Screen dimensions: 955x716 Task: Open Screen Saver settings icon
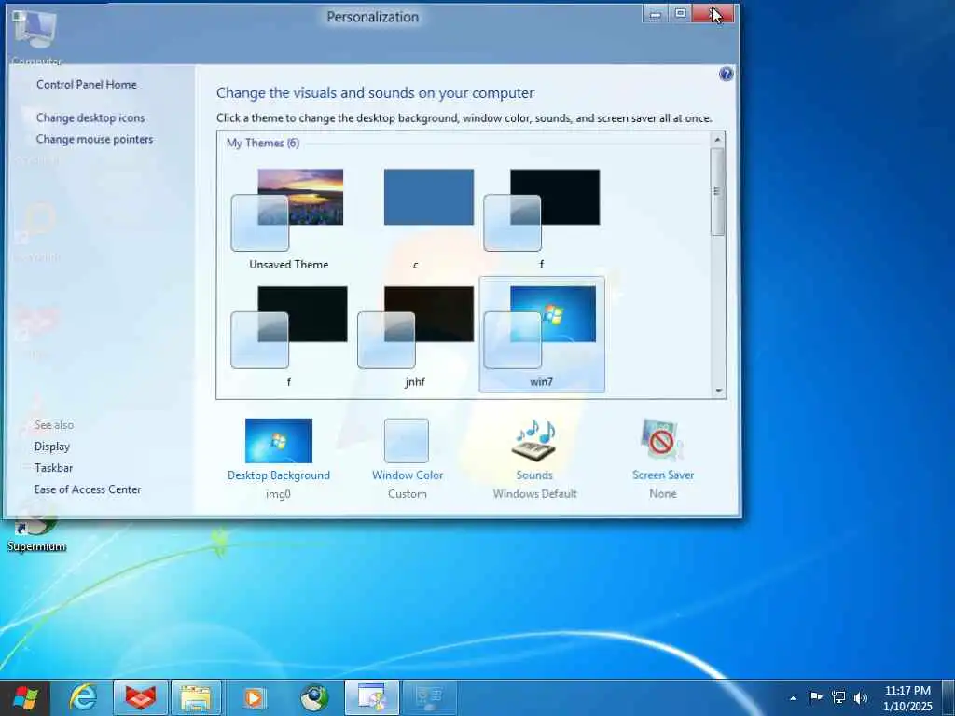click(x=663, y=440)
